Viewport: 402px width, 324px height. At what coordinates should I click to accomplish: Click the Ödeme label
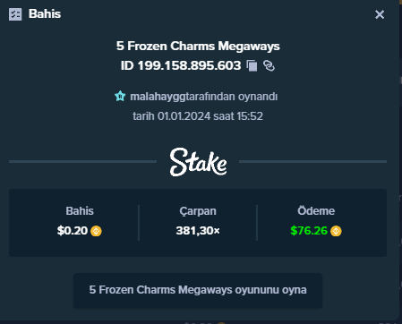tap(316, 211)
